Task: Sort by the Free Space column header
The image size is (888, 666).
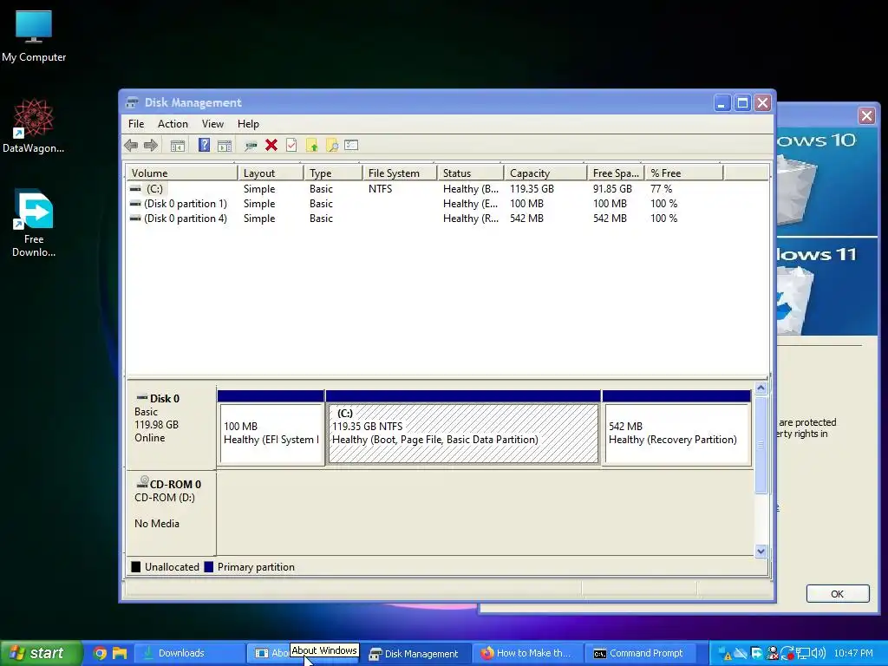Action: (x=616, y=173)
